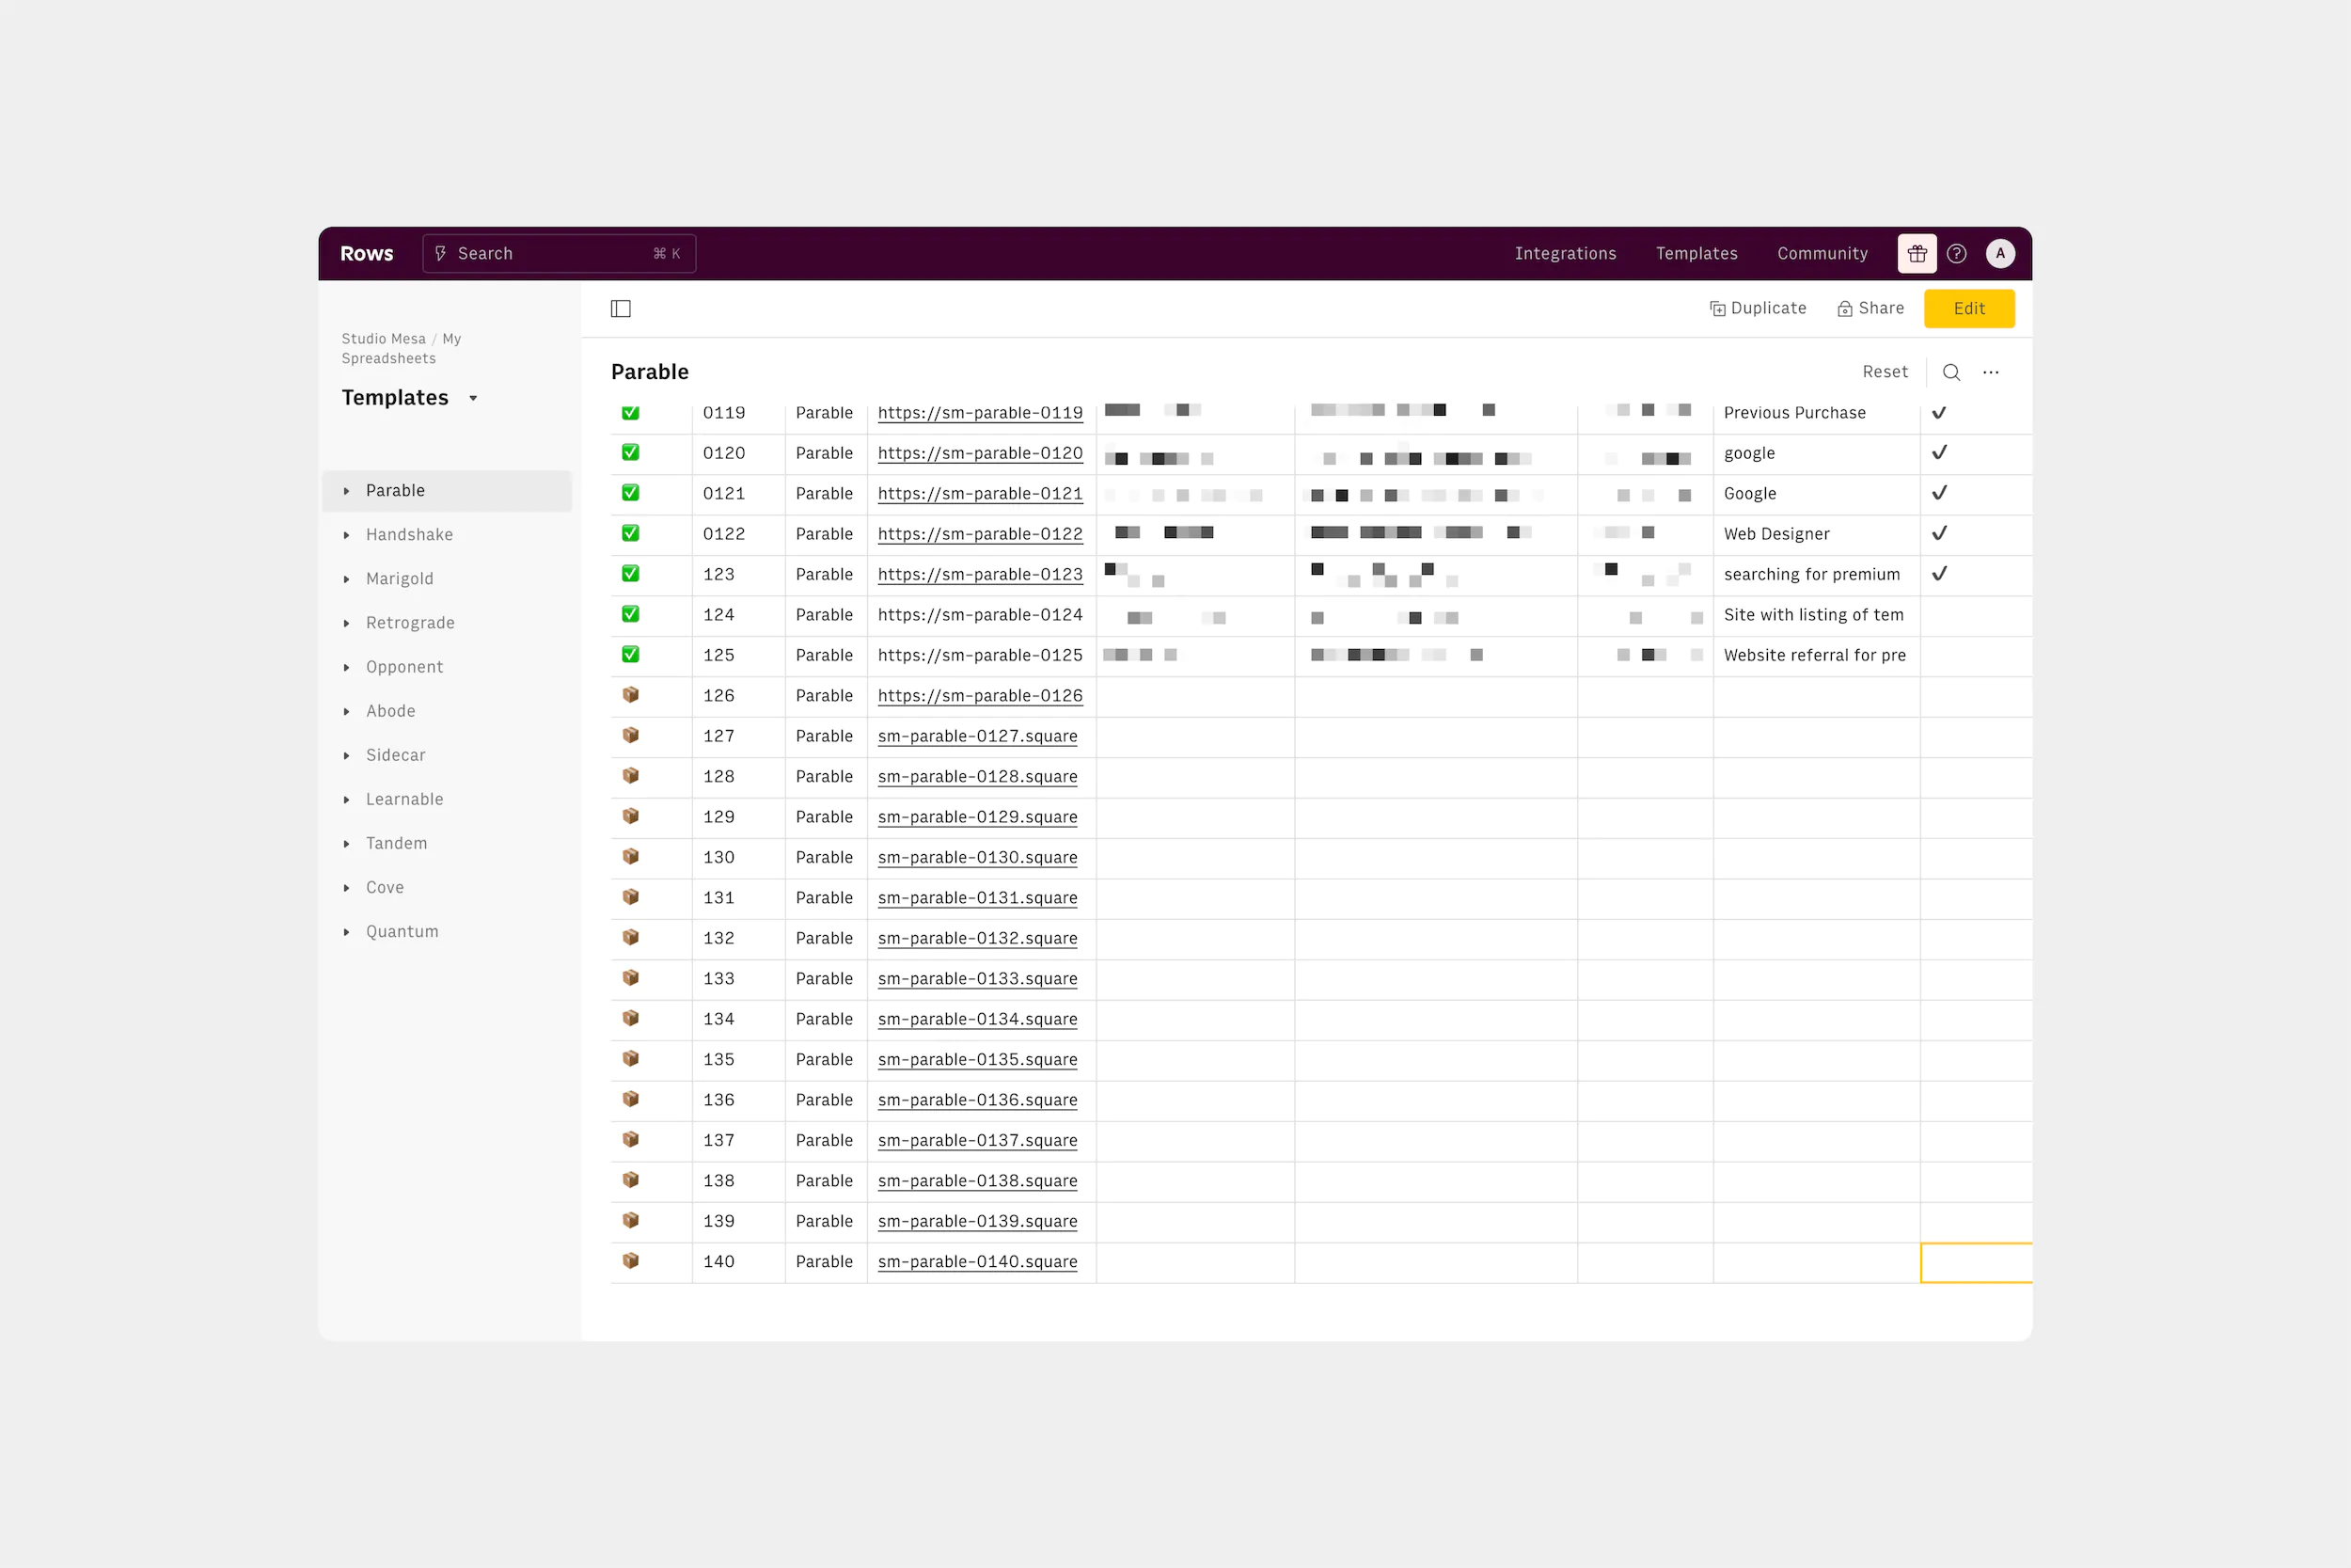Image resolution: width=2351 pixels, height=1568 pixels.
Task: Click the package icon in row 135
Action: click(x=631, y=1059)
